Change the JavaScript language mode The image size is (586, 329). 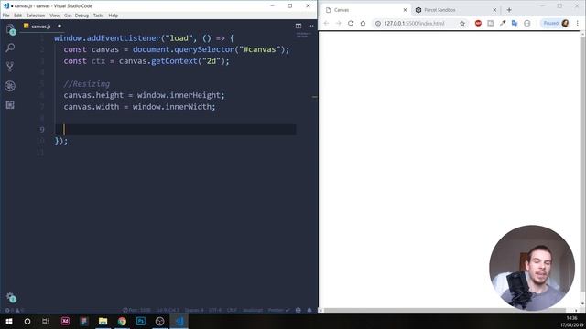(253, 310)
